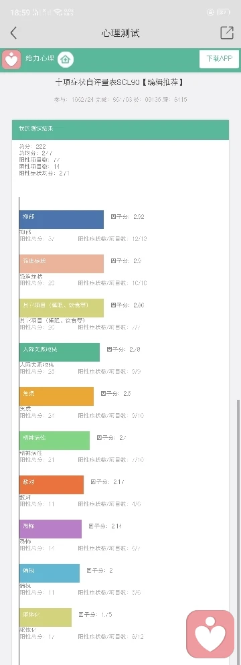The width and height of the screenshot is (241, 665).
Task: Click the 下载APP button
Action: (x=220, y=59)
